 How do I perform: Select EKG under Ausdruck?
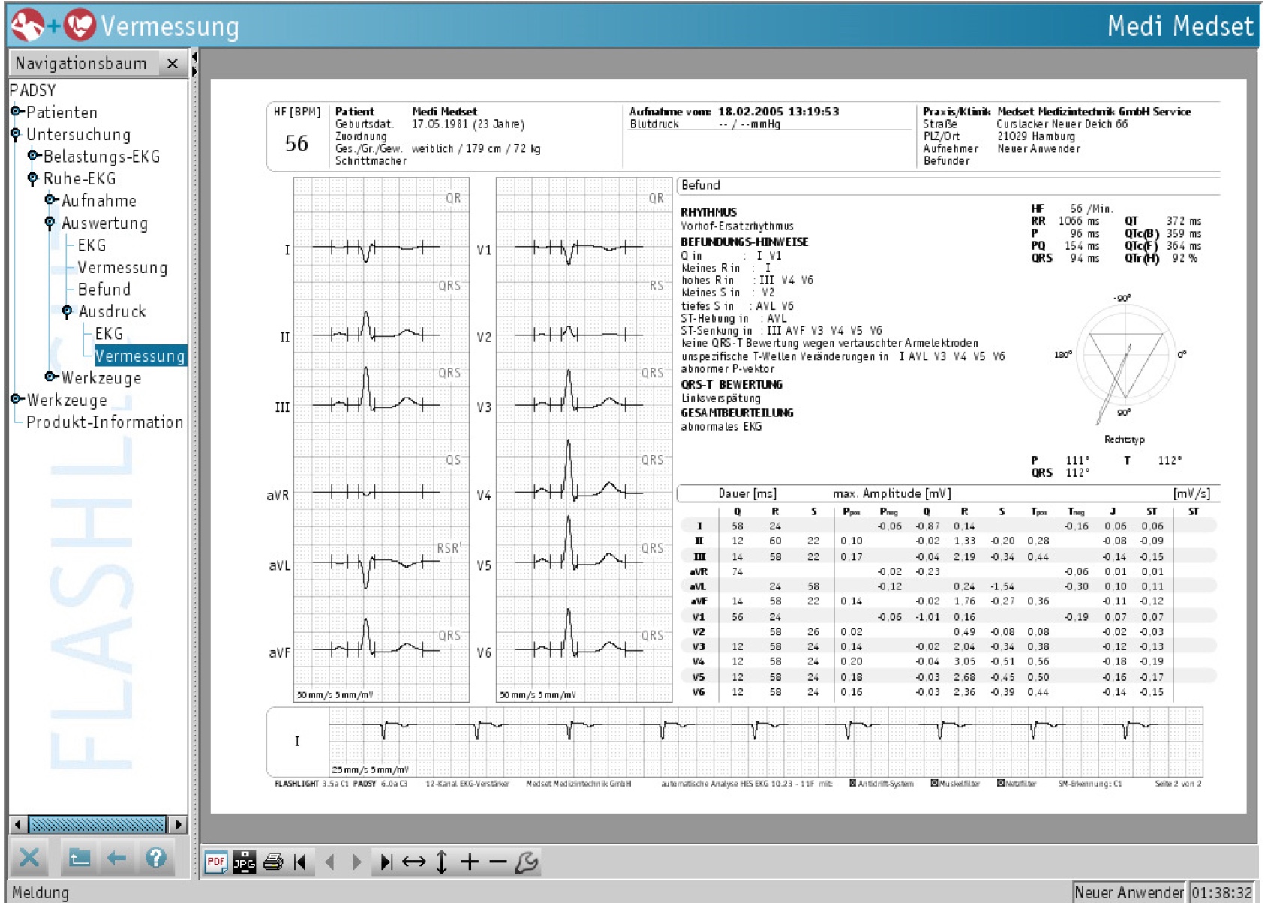(x=109, y=334)
